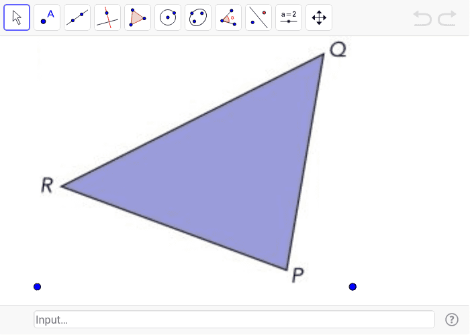Click the blue point at bottom left
470x335 pixels.
coord(37,287)
